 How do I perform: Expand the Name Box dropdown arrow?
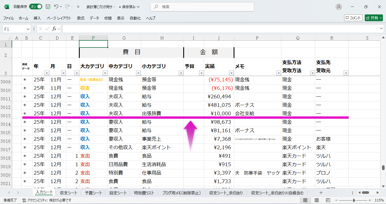coord(28,29)
